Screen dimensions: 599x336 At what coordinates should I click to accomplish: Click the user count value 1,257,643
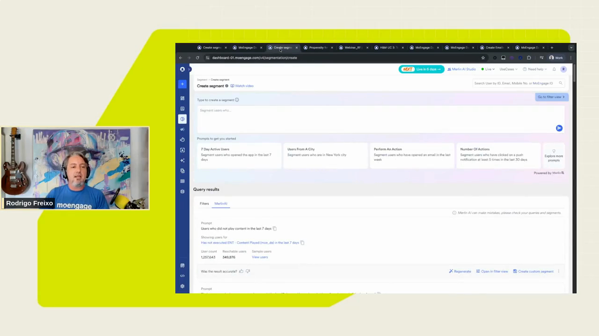pyautogui.click(x=208, y=257)
